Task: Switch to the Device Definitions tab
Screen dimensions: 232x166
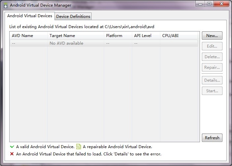Action: (x=73, y=16)
